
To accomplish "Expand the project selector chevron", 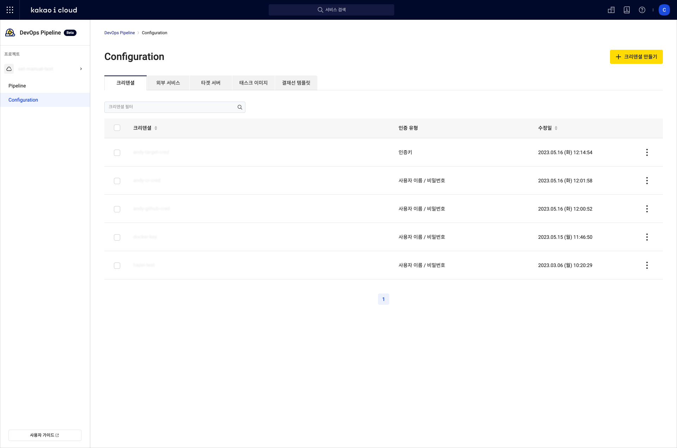I will pyautogui.click(x=81, y=69).
